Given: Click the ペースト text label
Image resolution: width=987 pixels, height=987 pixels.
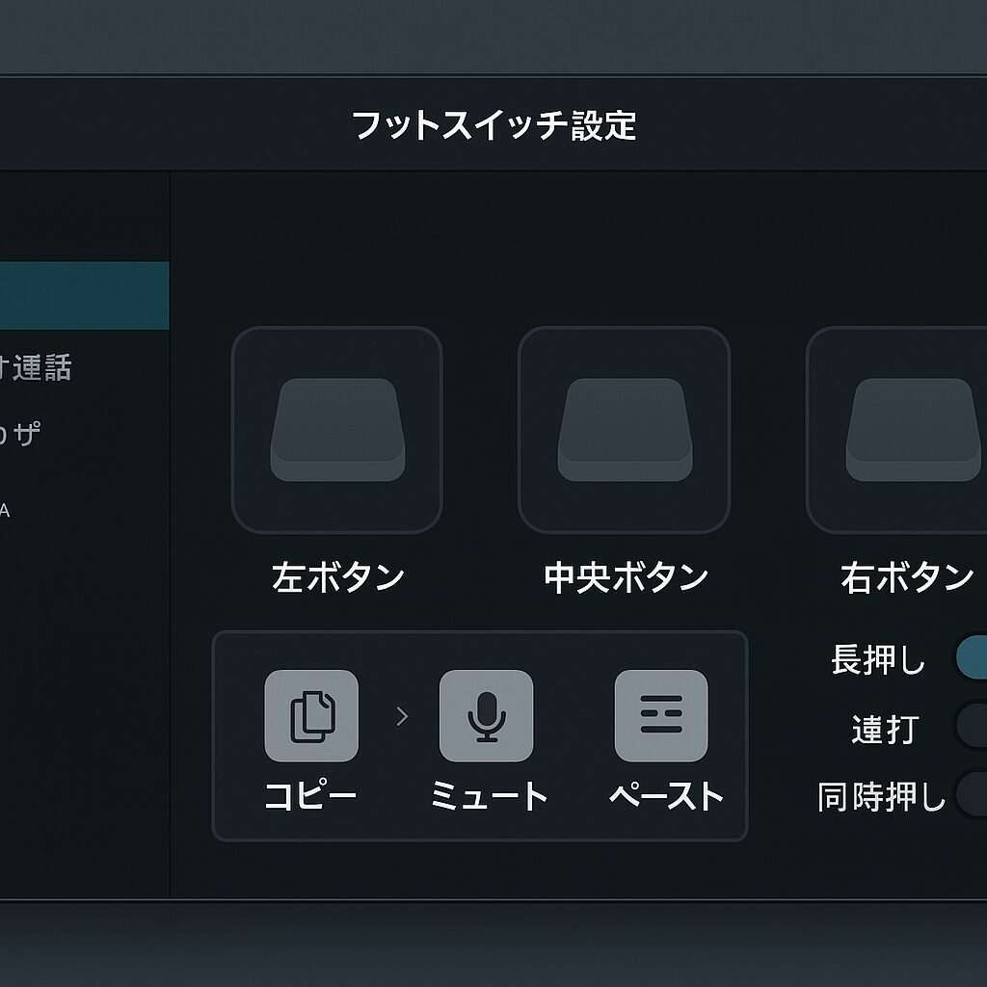Looking at the screenshot, I should click(x=665, y=796).
